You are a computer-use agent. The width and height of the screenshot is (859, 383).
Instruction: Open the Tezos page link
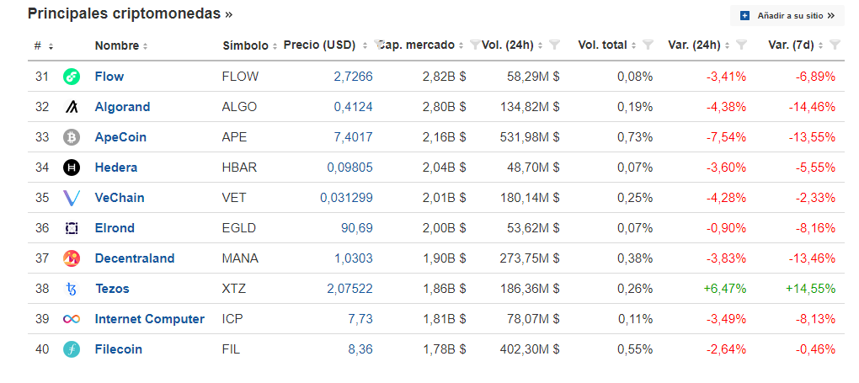pyautogui.click(x=112, y=289)
